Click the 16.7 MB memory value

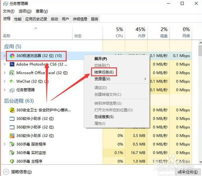(138, 153)
